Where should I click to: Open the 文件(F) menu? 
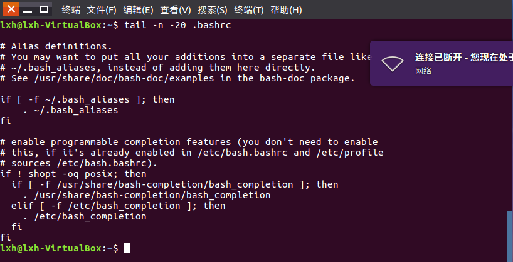coord(102,10)
